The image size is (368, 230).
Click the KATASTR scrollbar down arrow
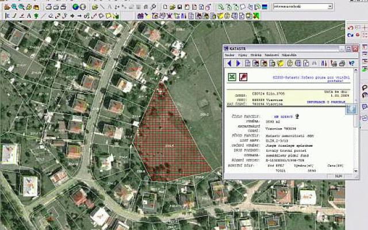(355, 171)
